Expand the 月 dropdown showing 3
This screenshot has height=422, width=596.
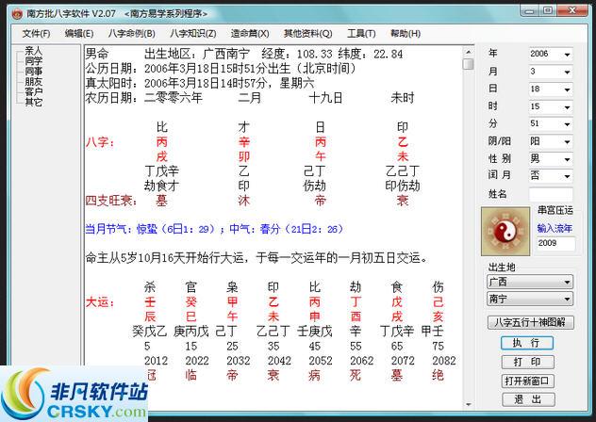point(567,72)
